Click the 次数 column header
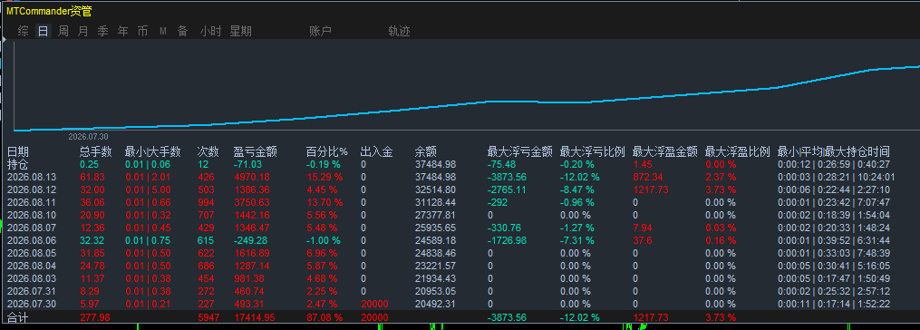The height and width of the screenshot is (330, 920). (208, 152)
